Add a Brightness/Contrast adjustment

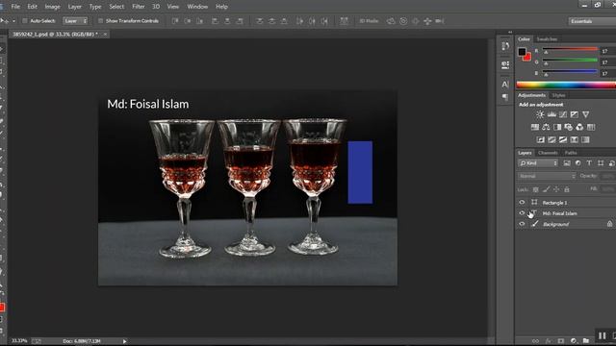pyautogui.click(x=540, y=114)
